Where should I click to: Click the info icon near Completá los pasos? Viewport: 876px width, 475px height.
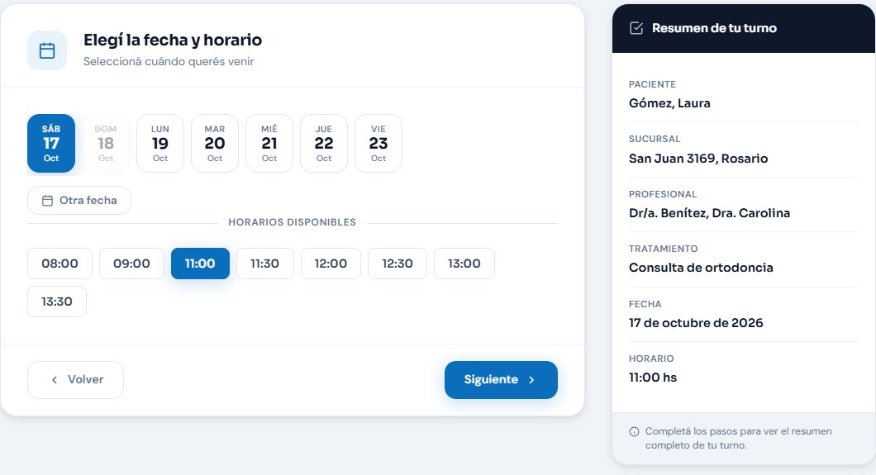pyautogui.click(x=634, y=431)
